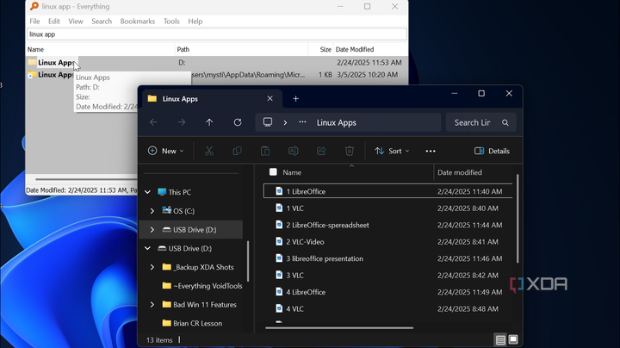This screenshot has width=620, height=348.
Task: Click the Rename icon in Explorer toolbar
Action: [293, 151]
